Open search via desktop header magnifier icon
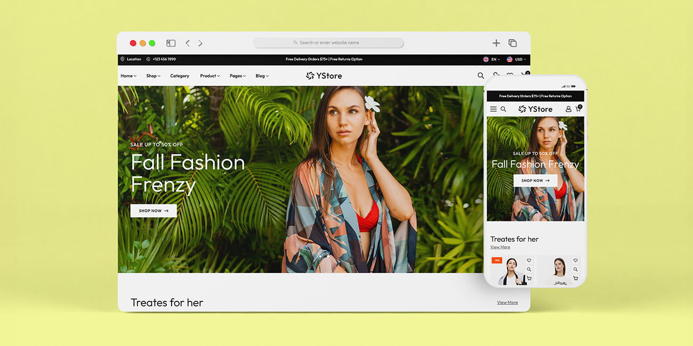Viewport: 693px width, 346px height. (481, 76)
